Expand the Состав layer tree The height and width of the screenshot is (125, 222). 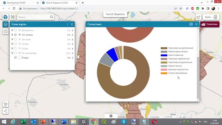[x=12, y=44]
